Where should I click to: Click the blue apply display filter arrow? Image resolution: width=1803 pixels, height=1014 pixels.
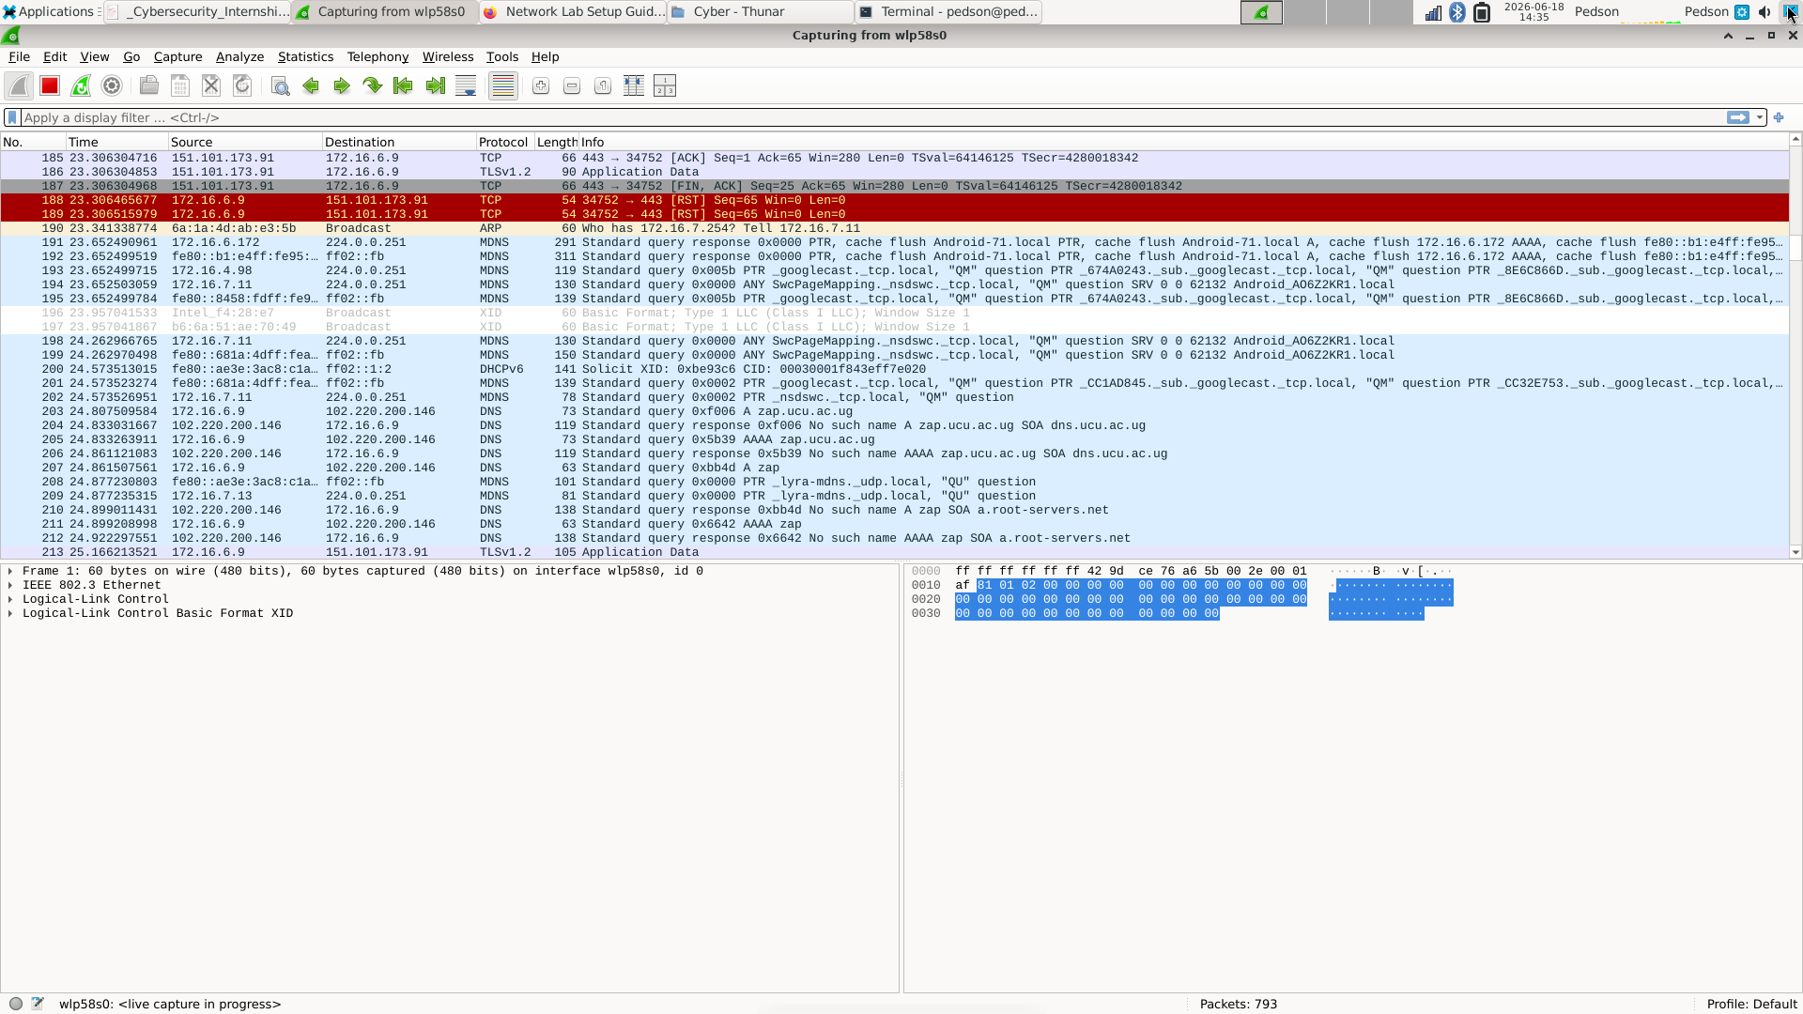click(x=1738, y=117)
